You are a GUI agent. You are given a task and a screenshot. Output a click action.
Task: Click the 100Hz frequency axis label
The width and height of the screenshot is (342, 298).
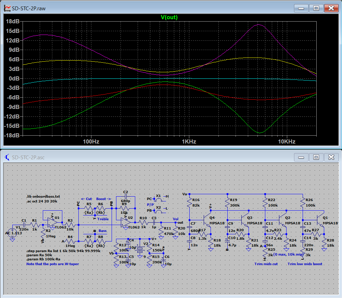coord(91,141)
